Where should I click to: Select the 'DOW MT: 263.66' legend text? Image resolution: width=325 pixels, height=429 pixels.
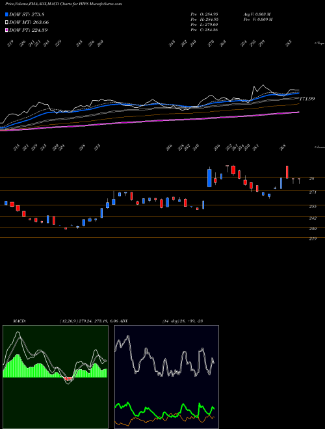click(x=29, y=22)
